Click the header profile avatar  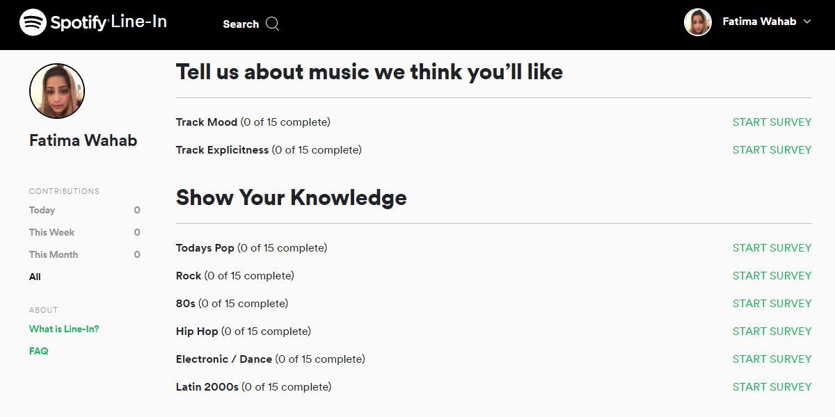[698, 22]
